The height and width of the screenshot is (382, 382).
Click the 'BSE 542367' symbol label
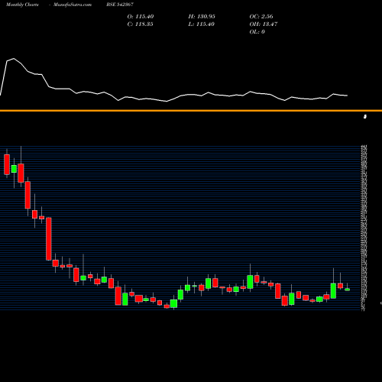120,5
